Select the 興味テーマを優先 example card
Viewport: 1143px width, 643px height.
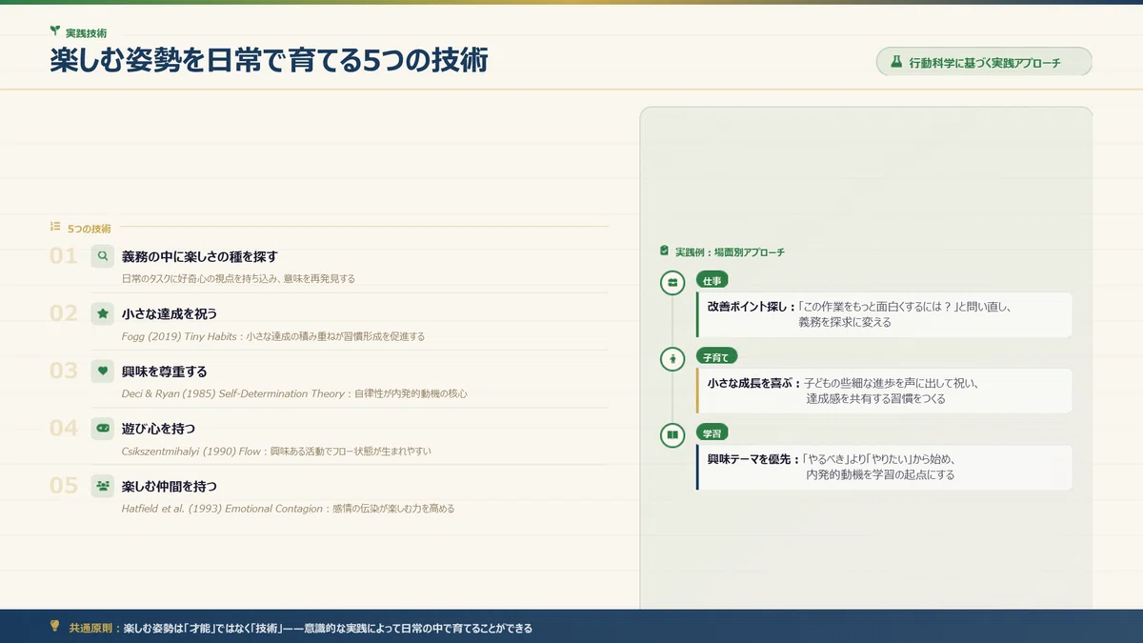[x=884, y=467]
